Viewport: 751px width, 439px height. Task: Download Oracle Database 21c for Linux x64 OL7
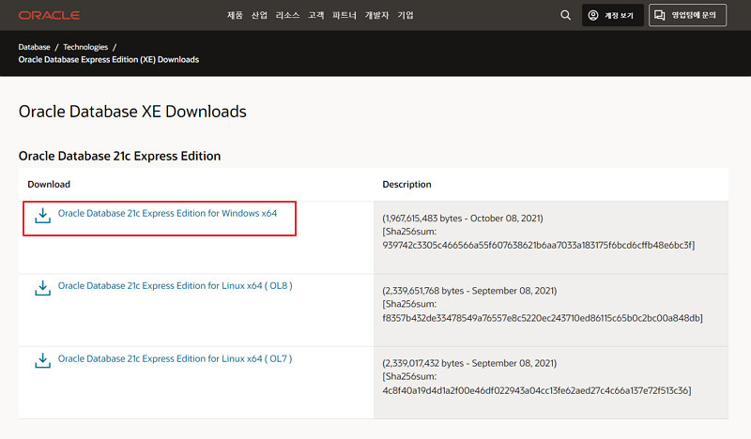pos(175,358)
